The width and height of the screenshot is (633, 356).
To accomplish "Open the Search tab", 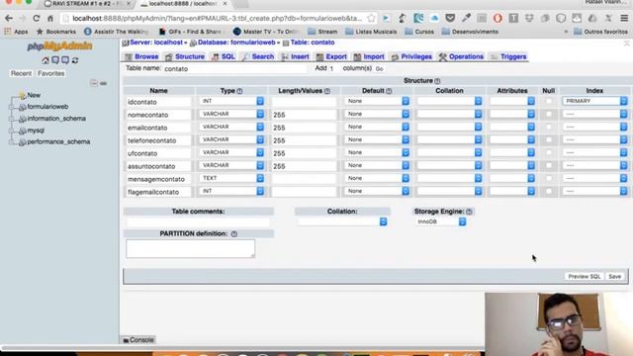I will click(258, 57).
